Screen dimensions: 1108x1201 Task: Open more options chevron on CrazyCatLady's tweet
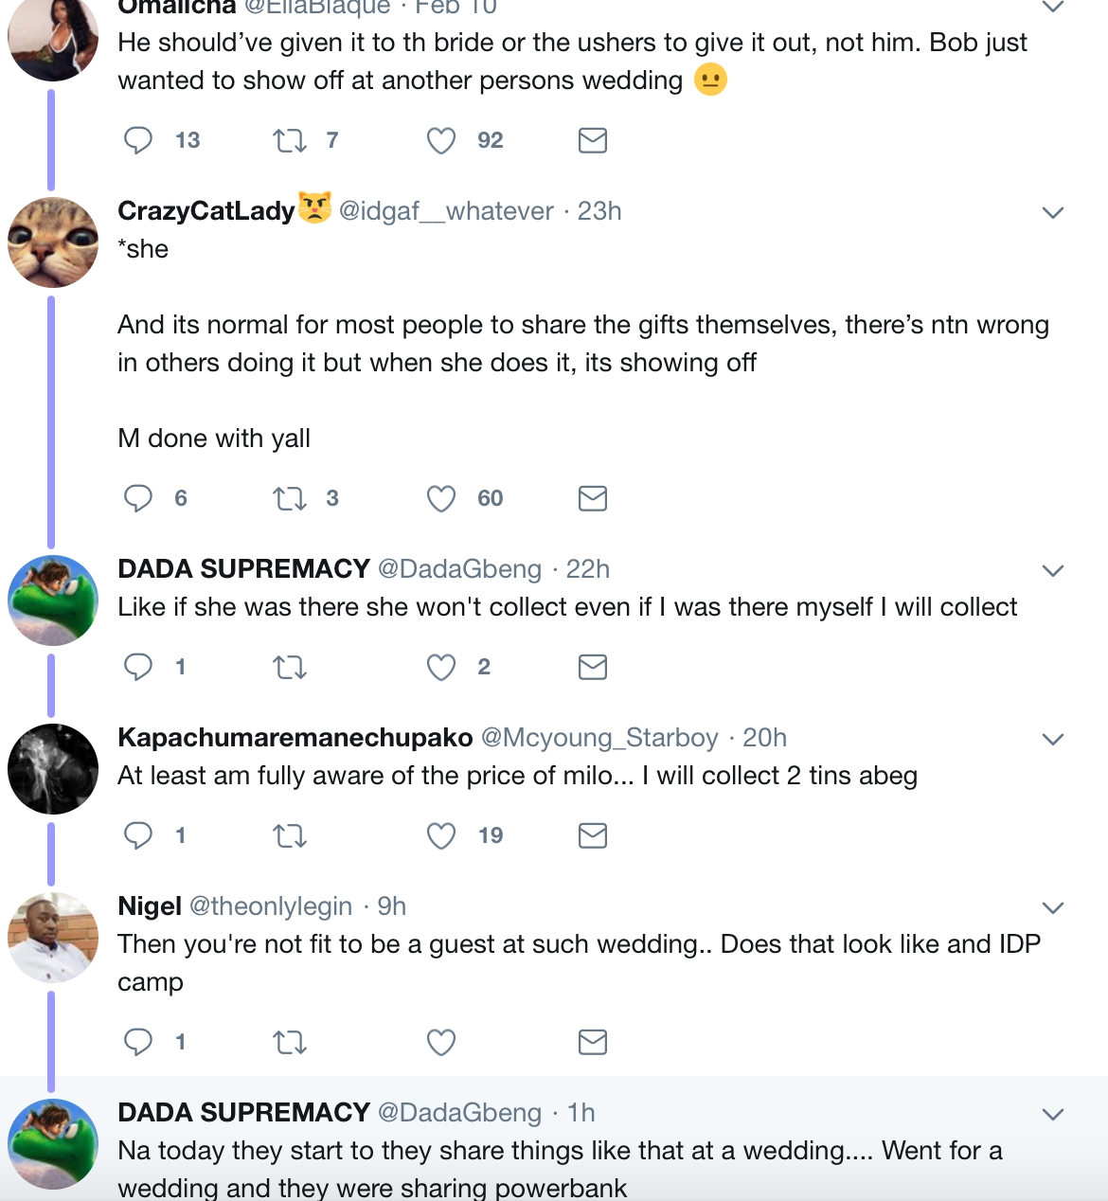pyautogui.click(x=1053, y=212)
